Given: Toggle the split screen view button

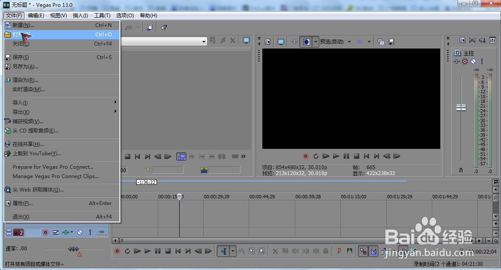Looking at the screenshot, I should pos(306,42).
